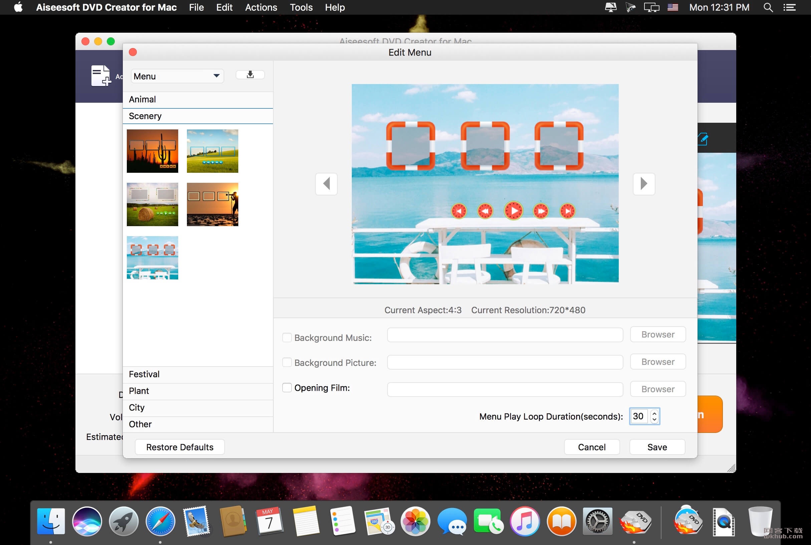Open Photos app from the dock
Image resolution: width=811 pixels, height=545 pixels.
point(415,521)
